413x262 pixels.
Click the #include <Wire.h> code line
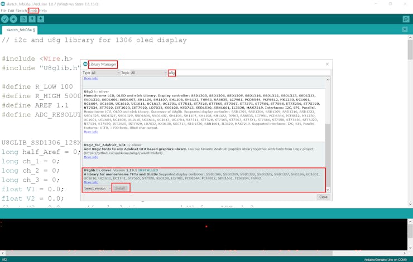37,59
